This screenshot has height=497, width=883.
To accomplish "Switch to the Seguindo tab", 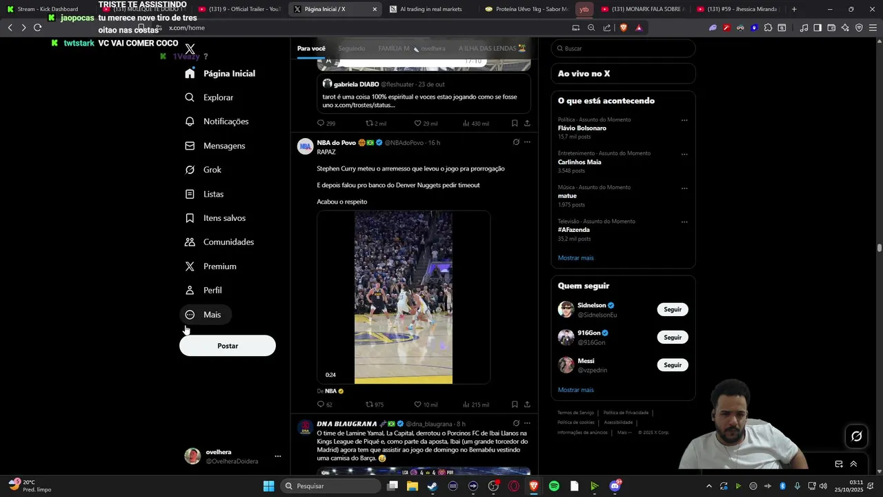I will pos(352,48).
